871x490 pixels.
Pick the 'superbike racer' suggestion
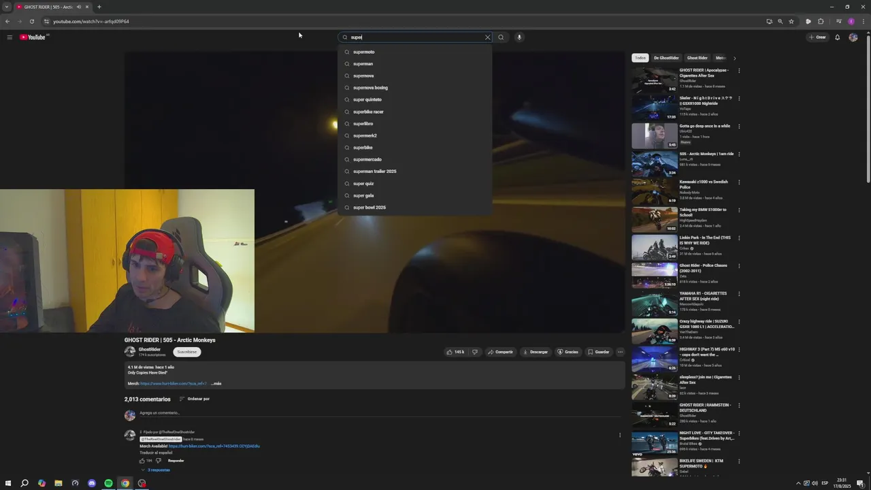pos(415,112)
